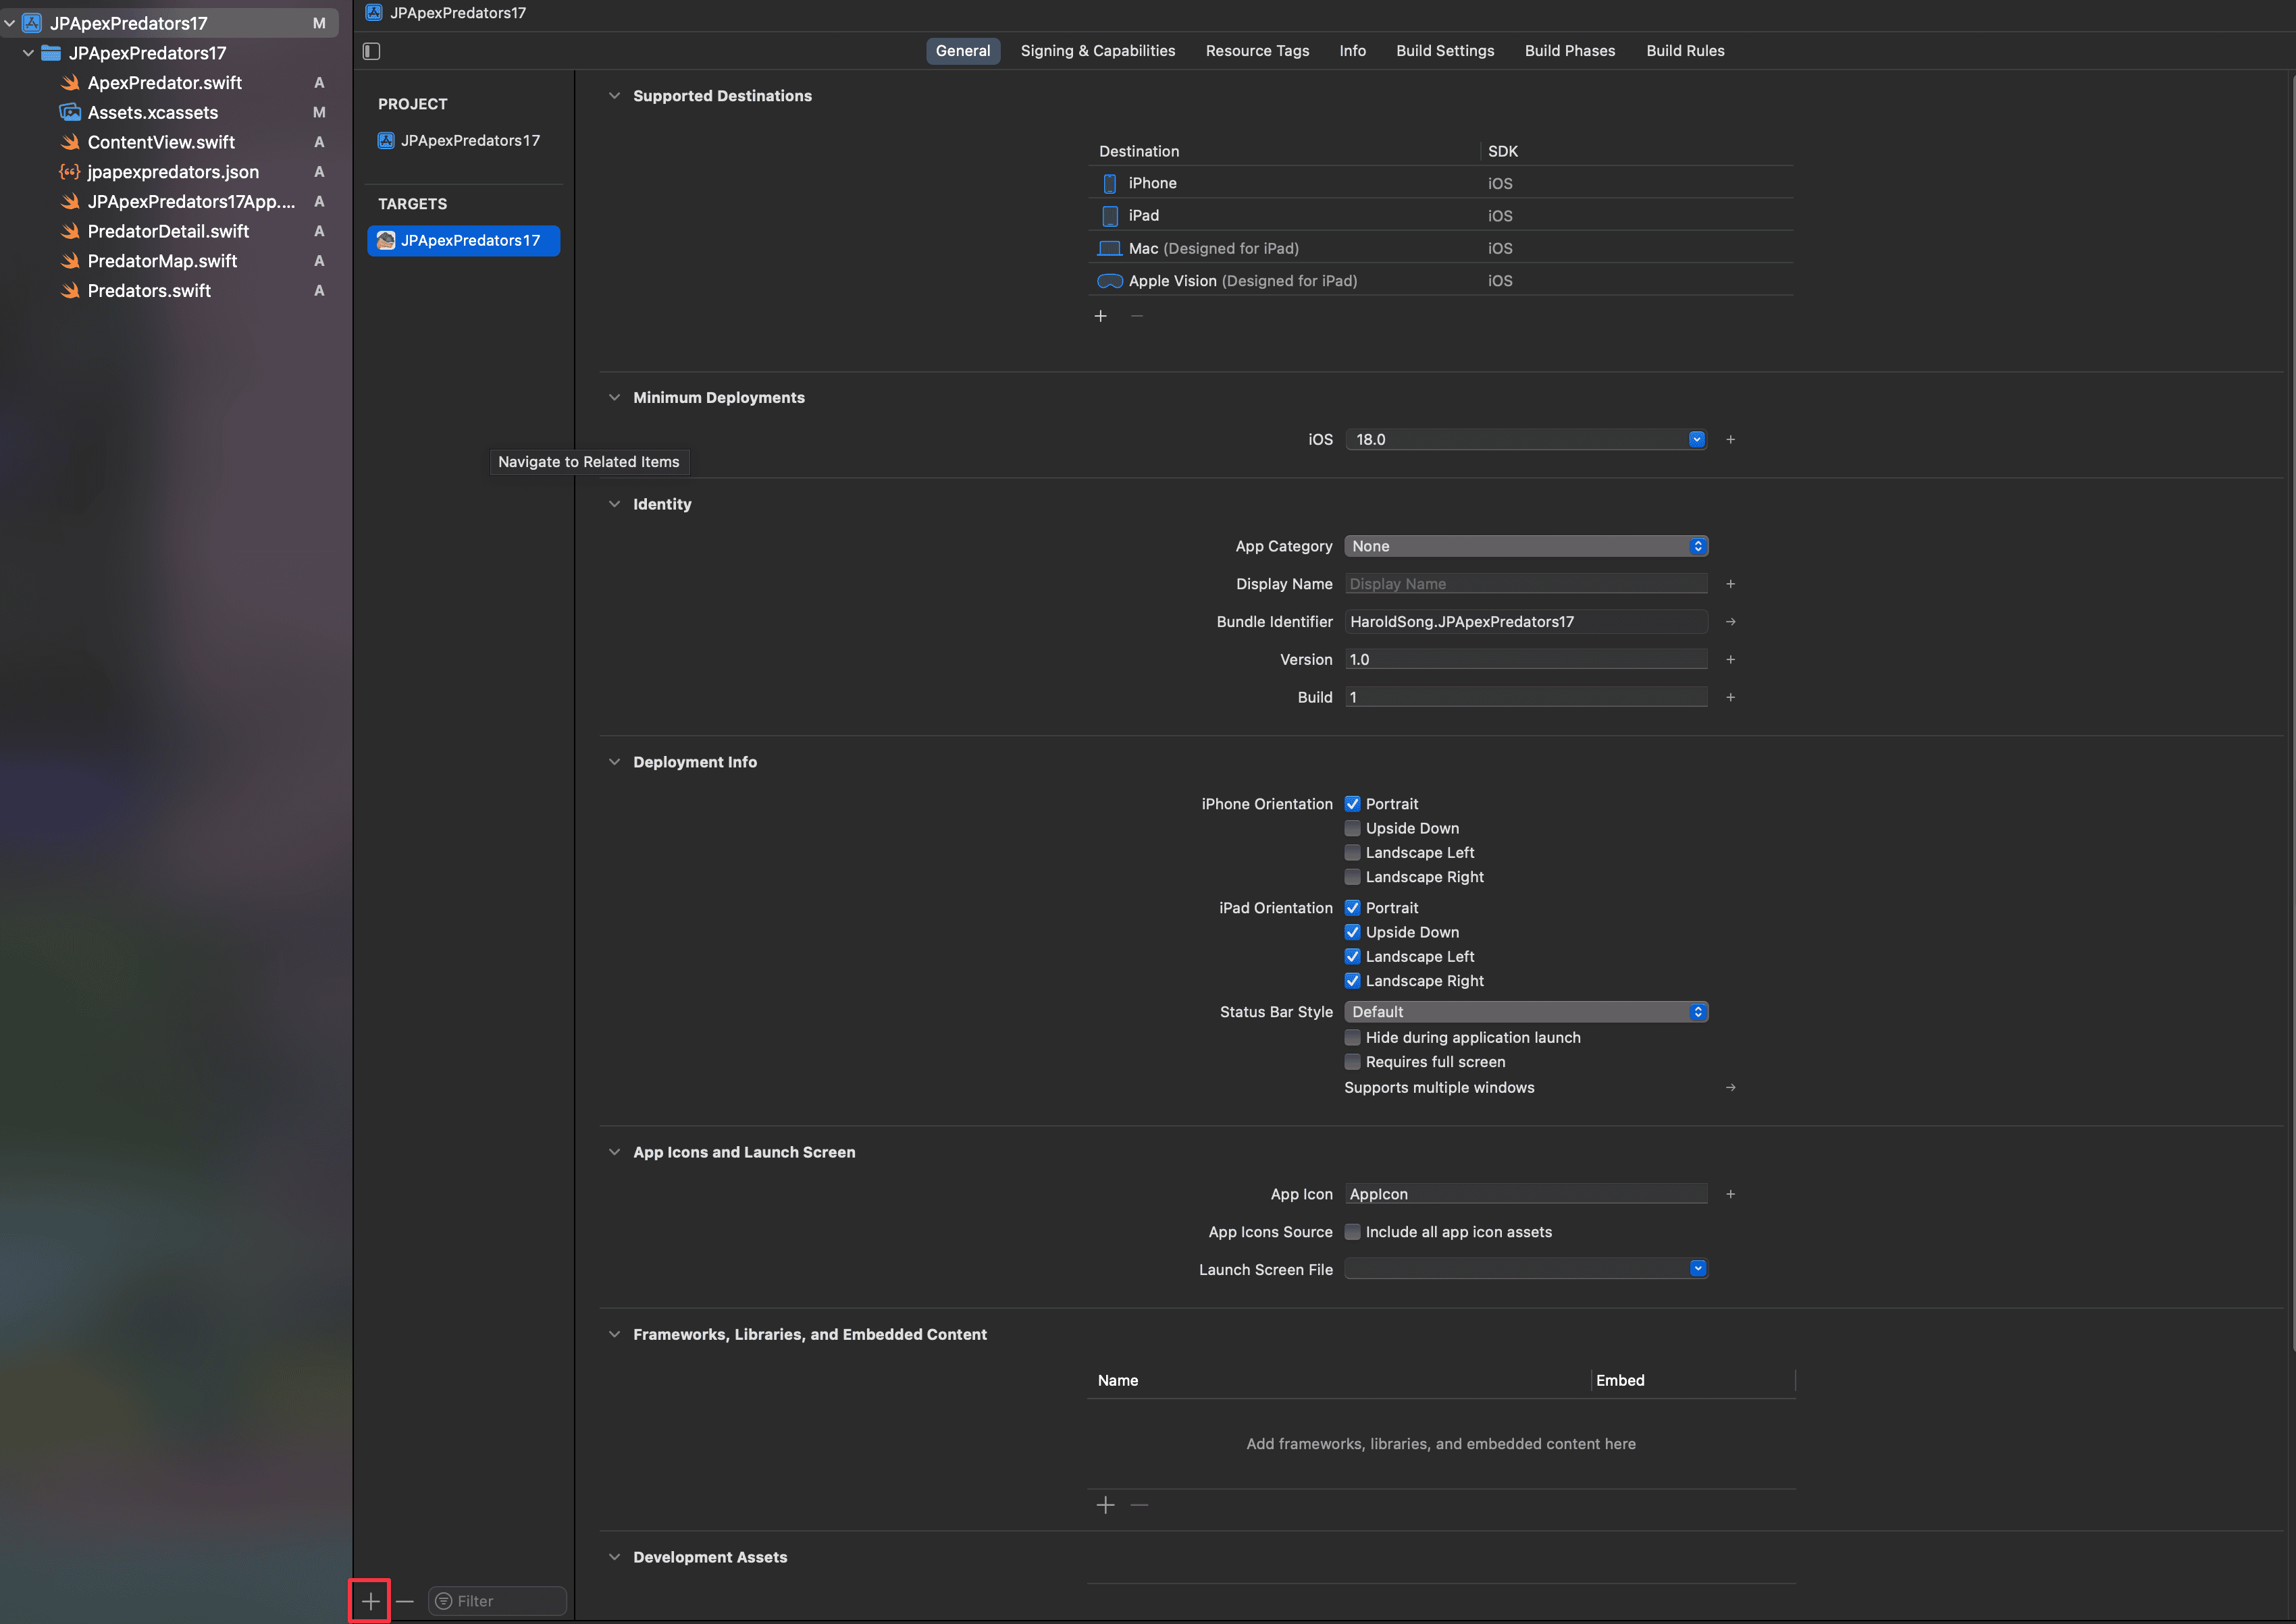Select PredatorDetail.swift in the navigator
The image size is (2296, 1624).
pyautogui.click(x=169, y=231)
